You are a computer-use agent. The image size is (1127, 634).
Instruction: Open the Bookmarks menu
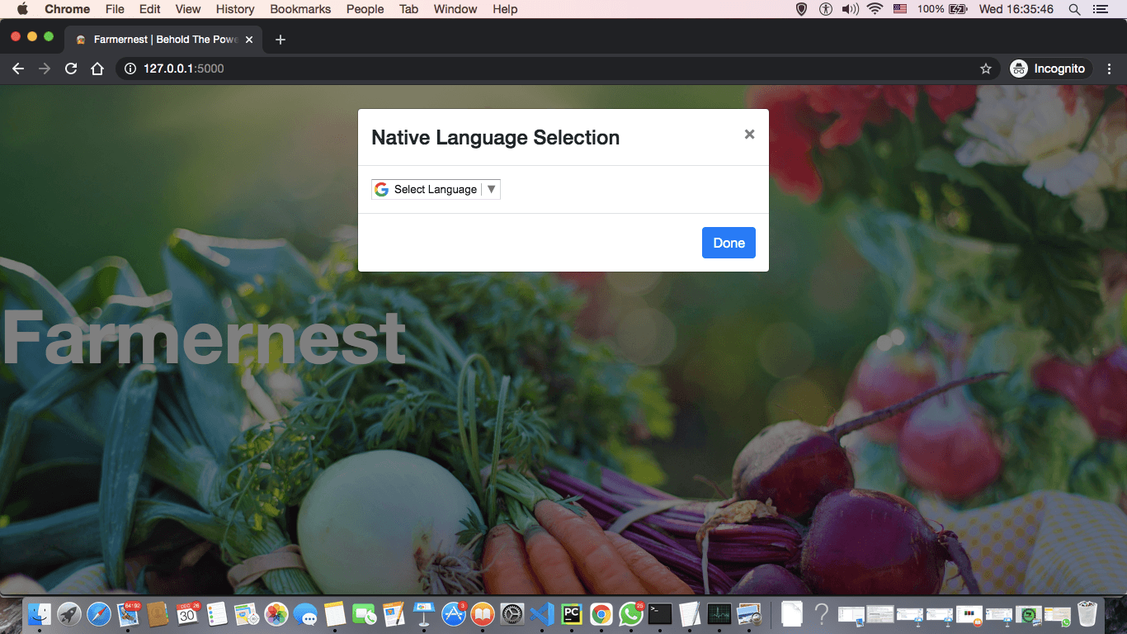(300, 9)
